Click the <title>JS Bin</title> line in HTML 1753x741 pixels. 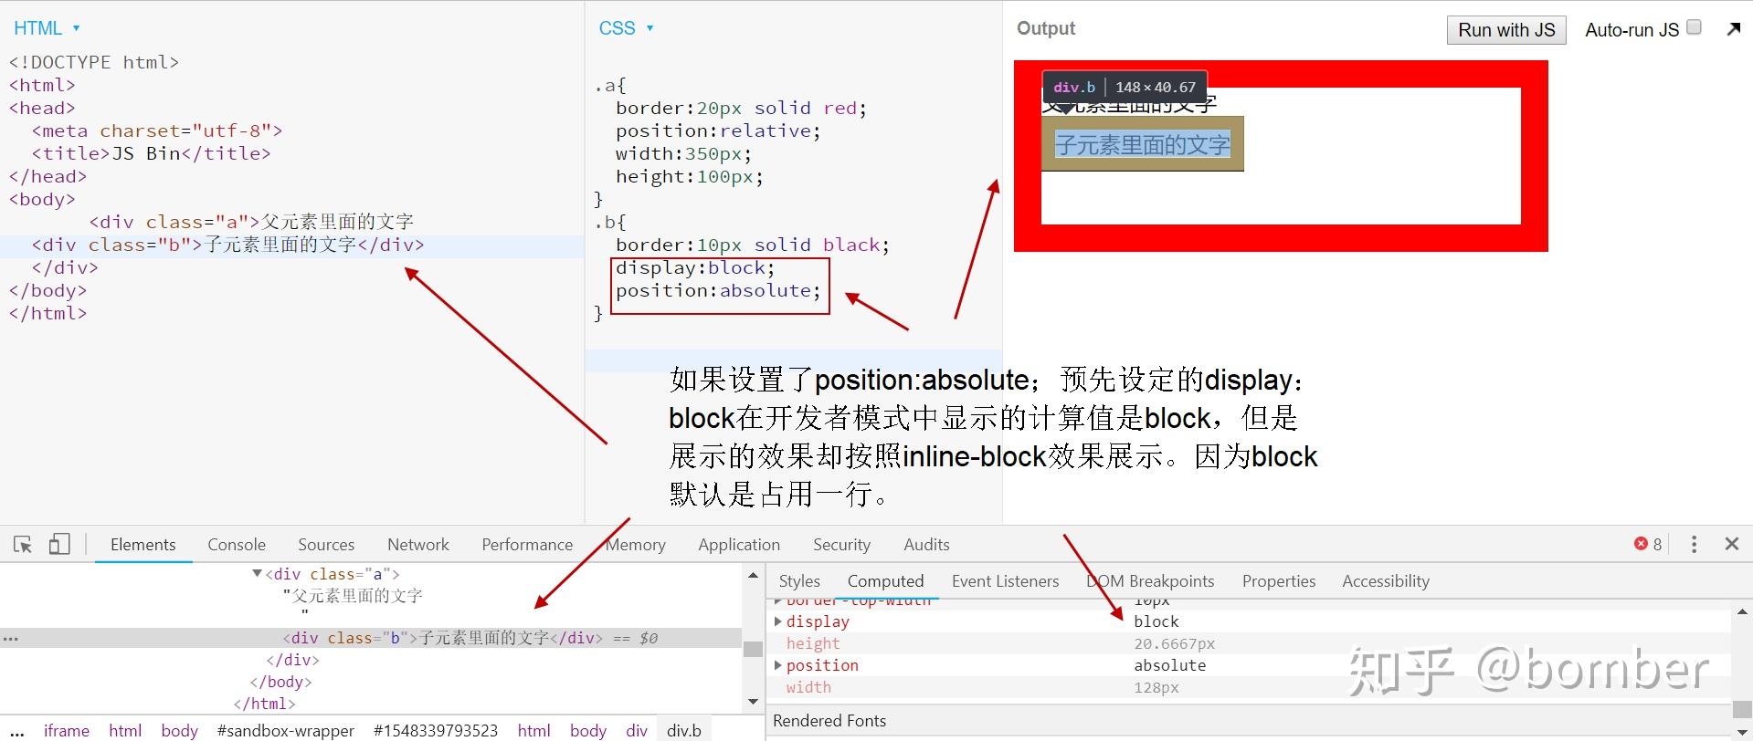[x=151, y=153]
